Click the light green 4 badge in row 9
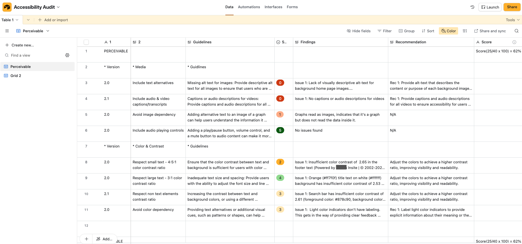Image resolution: width=522 pixels, height=244 pixels. point(280,178)
